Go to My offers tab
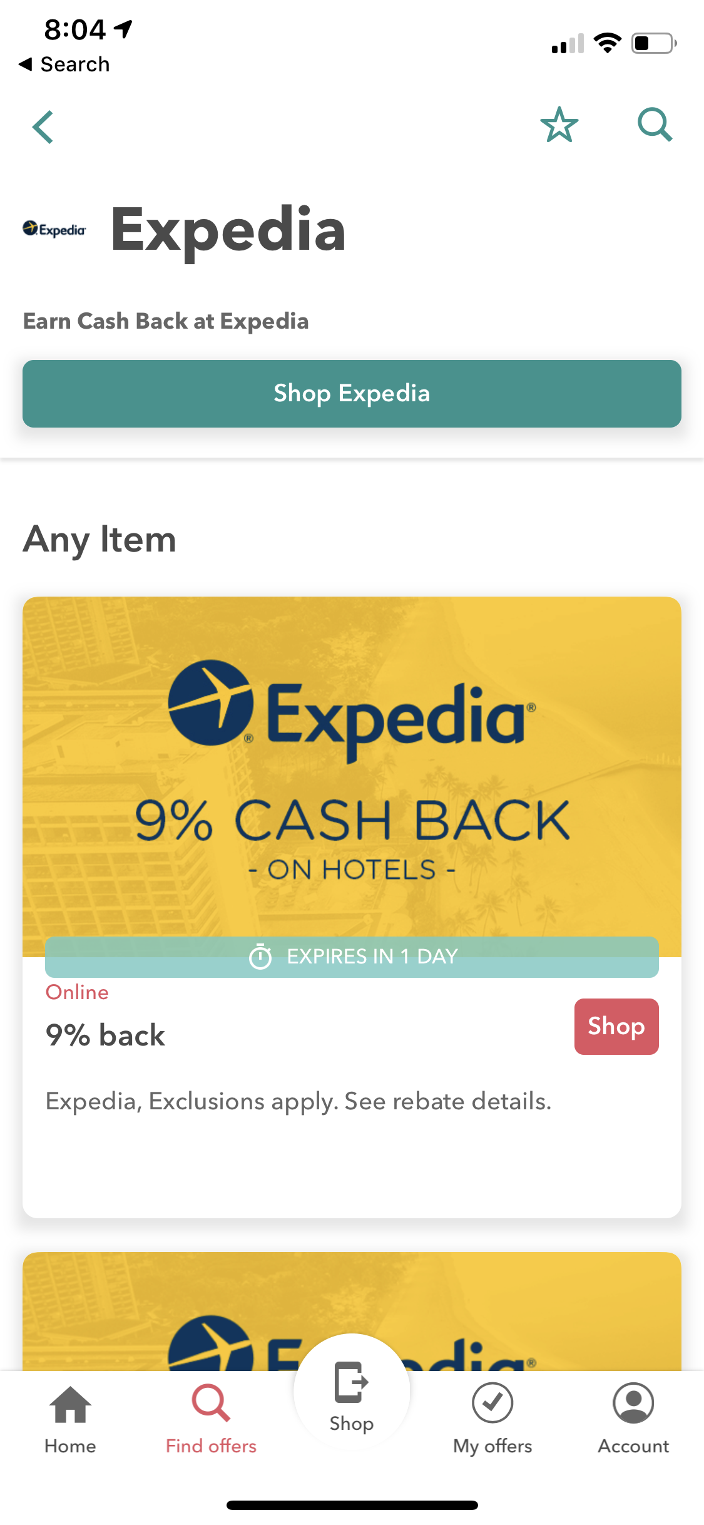Screen dimensions: 704x1525 pyautogui.click(x=492, y=1419)
